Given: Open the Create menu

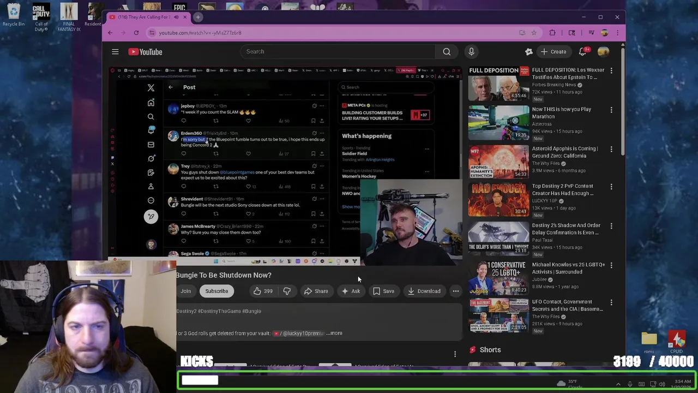Looking at the screenshot, I should point(553,51).
